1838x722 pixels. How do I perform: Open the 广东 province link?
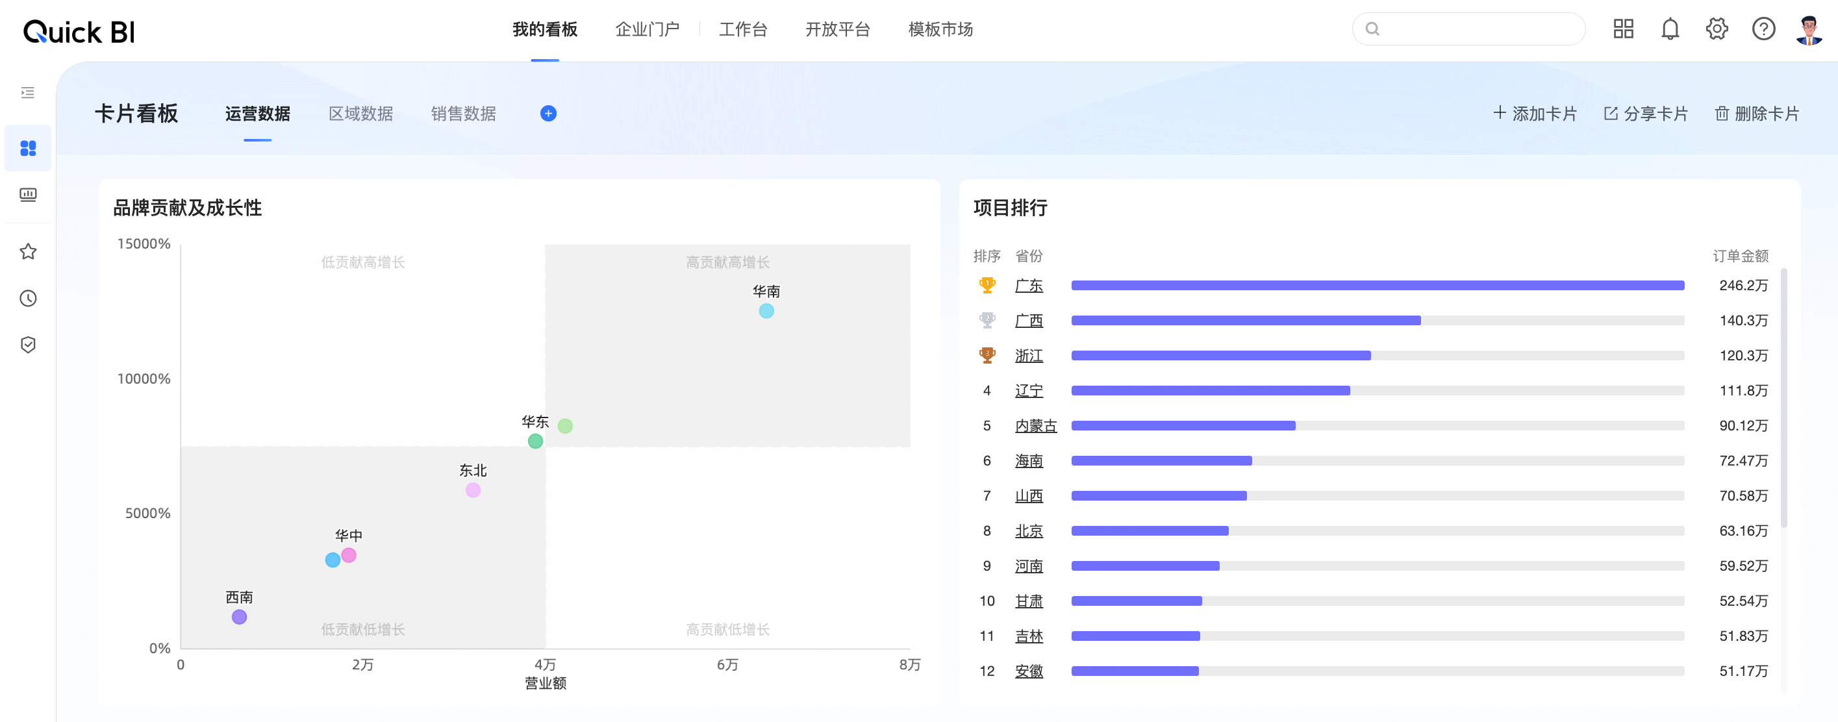coord(1028,286)
